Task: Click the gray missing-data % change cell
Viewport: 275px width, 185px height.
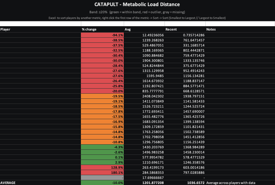Action: click(x=102, y=177)
